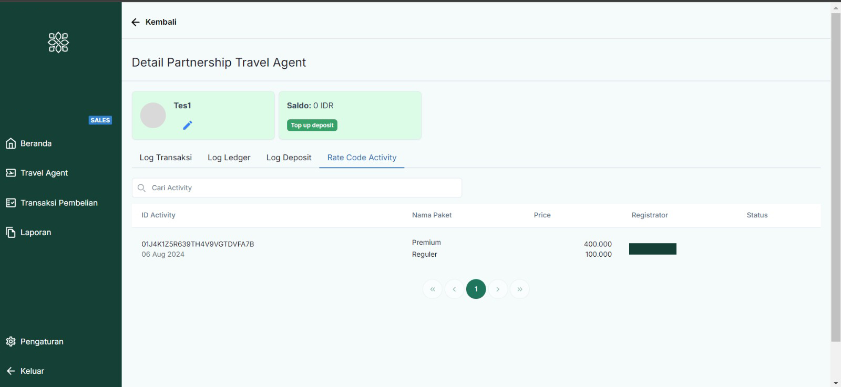Screen dimensions: 841x387
Task: Select the Log Deposit tab
Action: click(289, 158)
